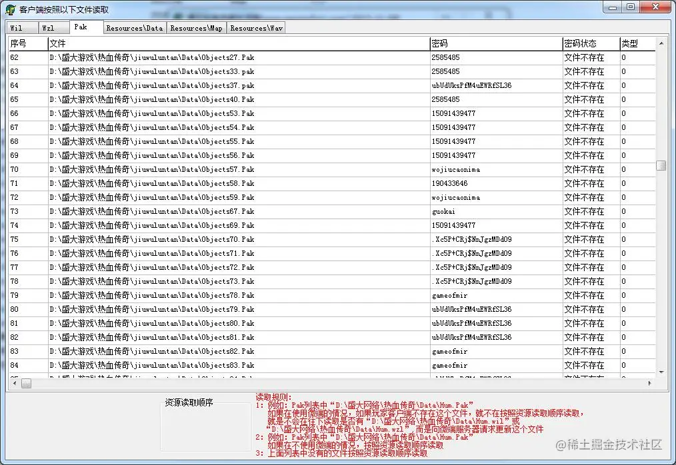Viewport: 676px width, 465px height.
Task: Click the vertical scrollbar up arrow
Action: (661, 43)
